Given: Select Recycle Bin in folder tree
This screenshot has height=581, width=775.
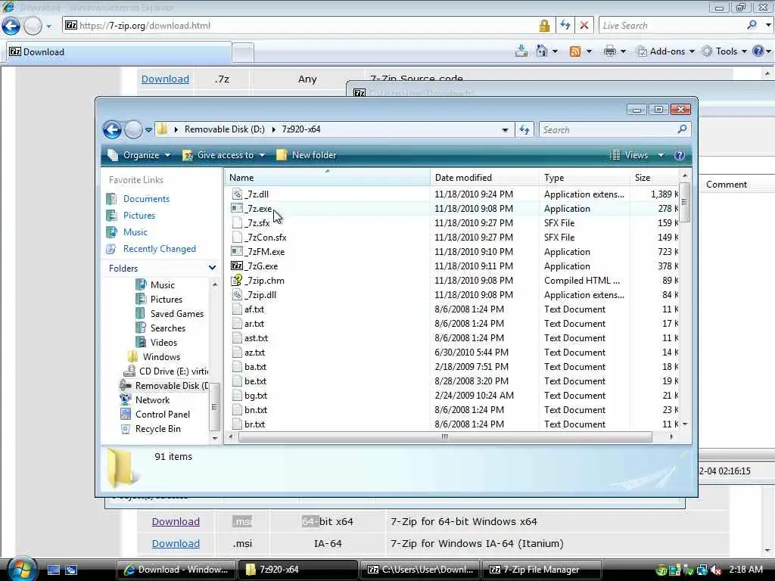Looking at the screenshot, I should 157,429.
